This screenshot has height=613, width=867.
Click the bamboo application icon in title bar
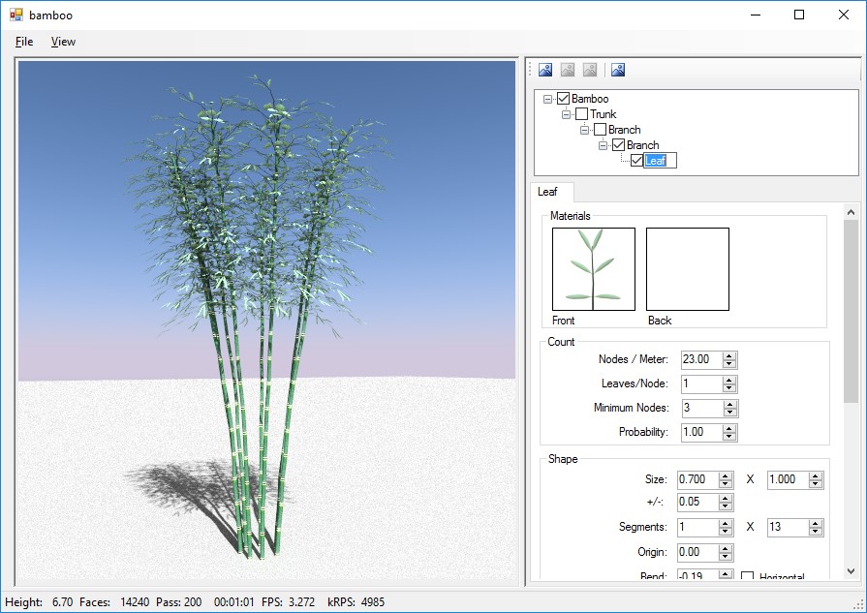pyautogui.click(x=16, y=15)
